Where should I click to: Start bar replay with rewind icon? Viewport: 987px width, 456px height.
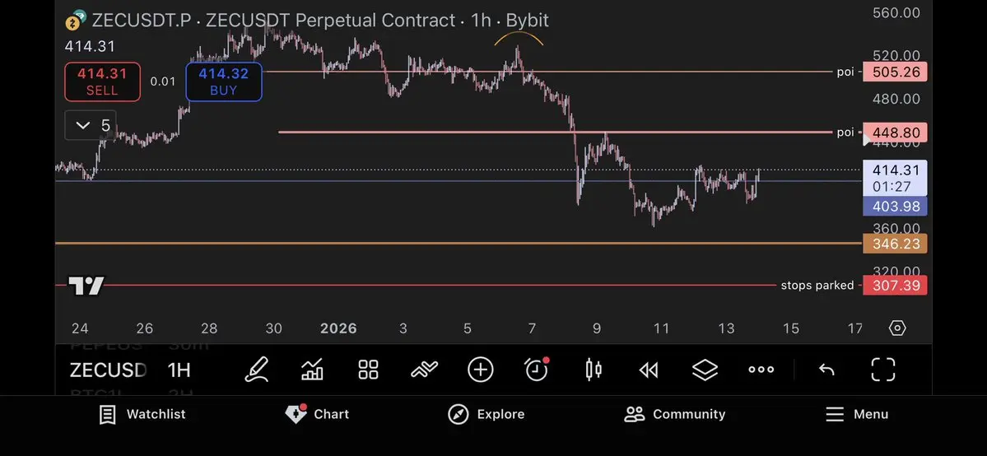point(649,370)
